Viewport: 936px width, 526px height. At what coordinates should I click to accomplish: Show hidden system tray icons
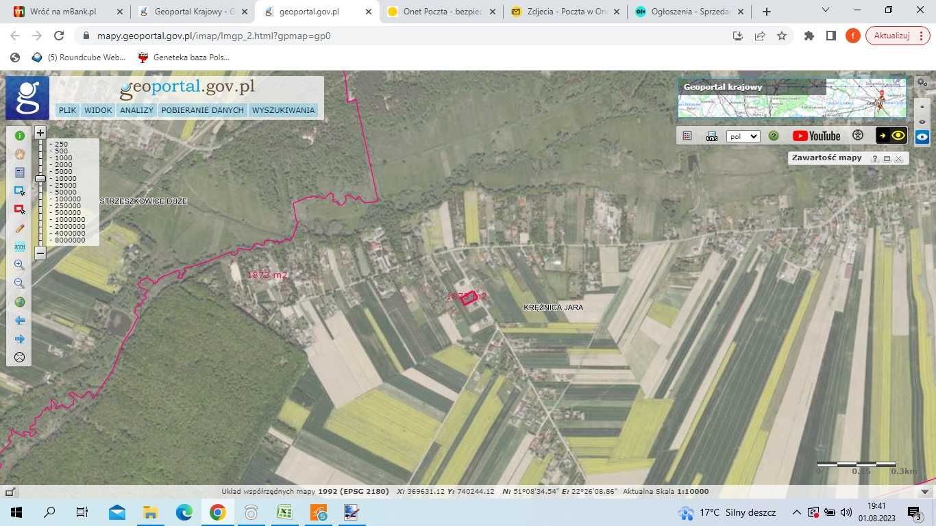(796, 512)
